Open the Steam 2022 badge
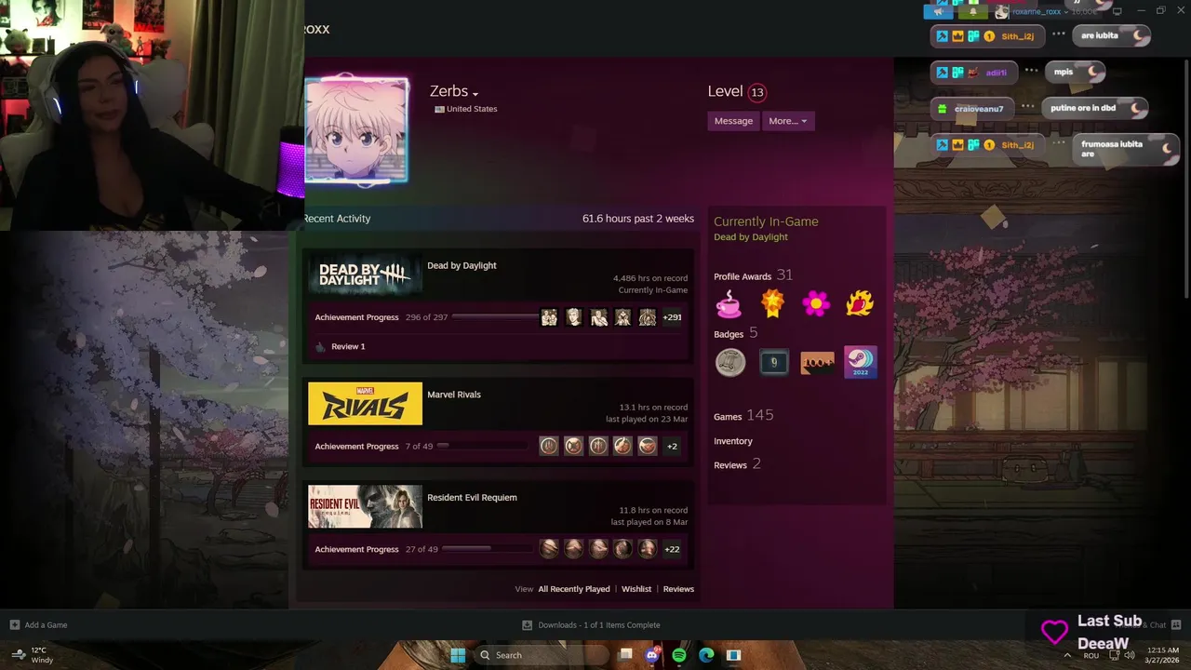 point(860,362)
